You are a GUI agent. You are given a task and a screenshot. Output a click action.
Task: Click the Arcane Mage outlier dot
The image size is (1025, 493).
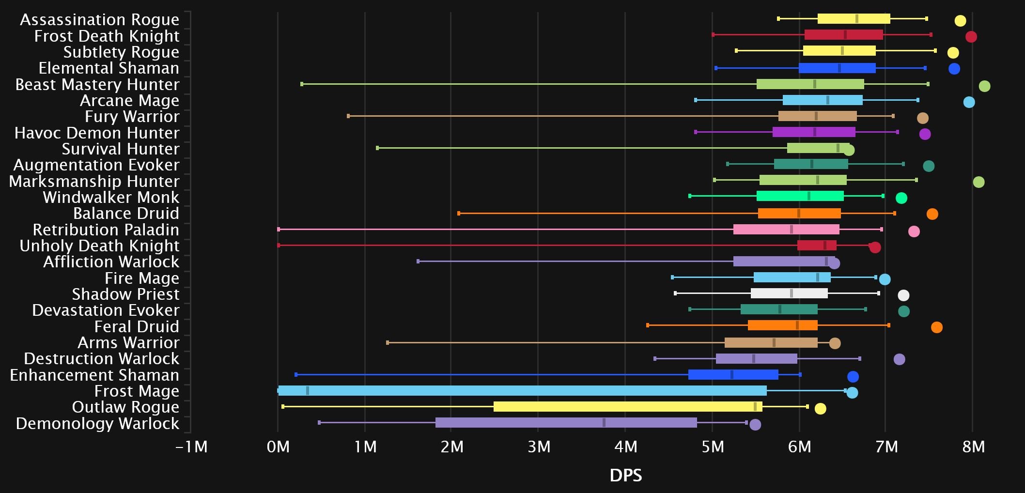click(969, 102)
